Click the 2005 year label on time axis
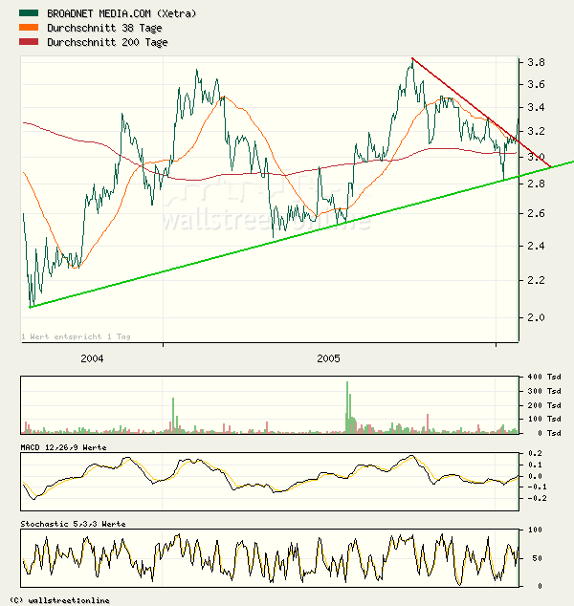 tap(328, 358)
